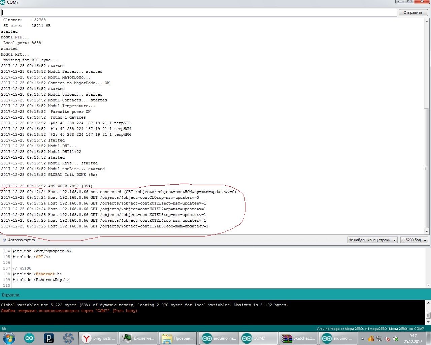Click the taskbar clock showing 9:17

(413, 338)
